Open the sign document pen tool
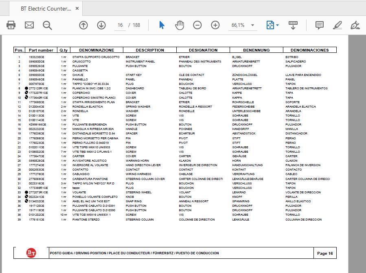 [x=355, y=25]
